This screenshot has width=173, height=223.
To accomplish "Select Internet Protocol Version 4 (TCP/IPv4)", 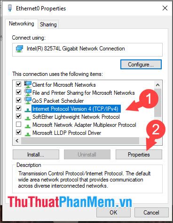I will click(76, 109).
